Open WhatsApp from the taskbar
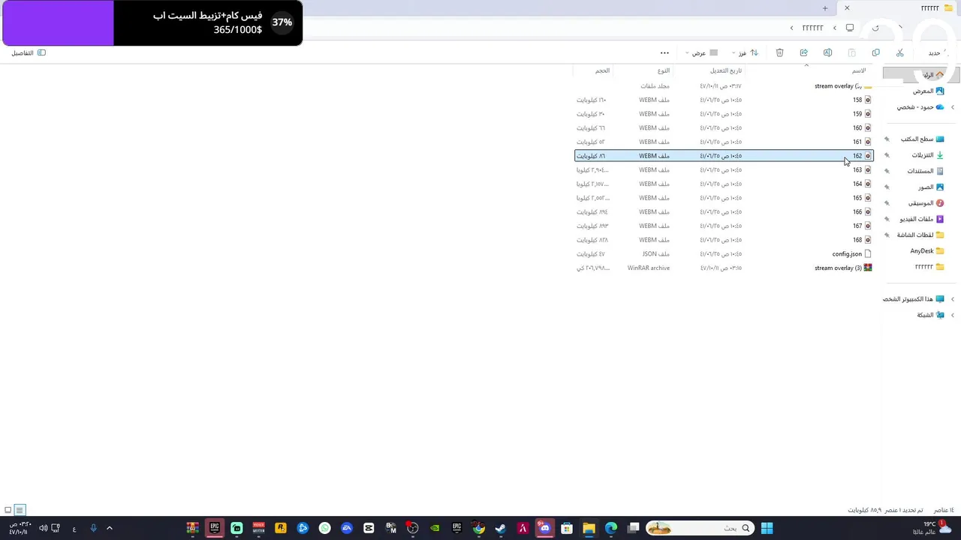 tap(324, 528)
